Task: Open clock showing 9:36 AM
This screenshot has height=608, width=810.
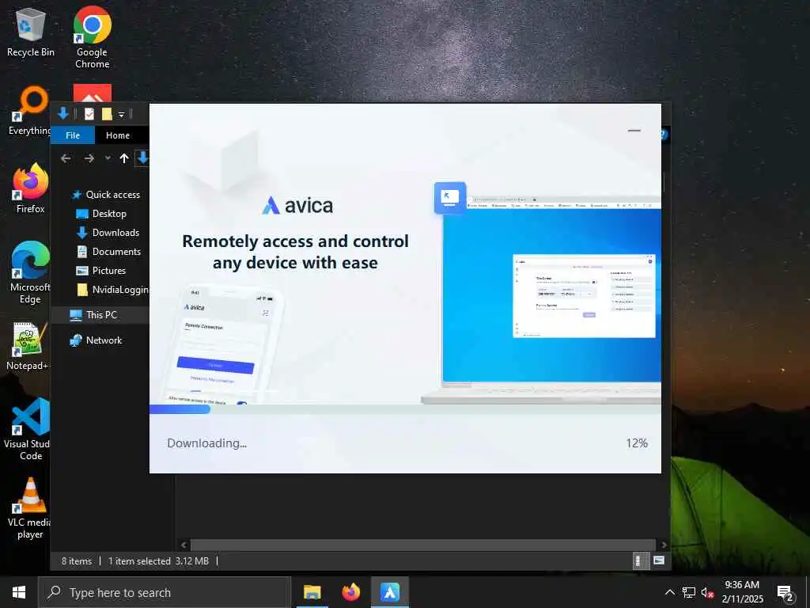Action: click(x=742, y=592)
